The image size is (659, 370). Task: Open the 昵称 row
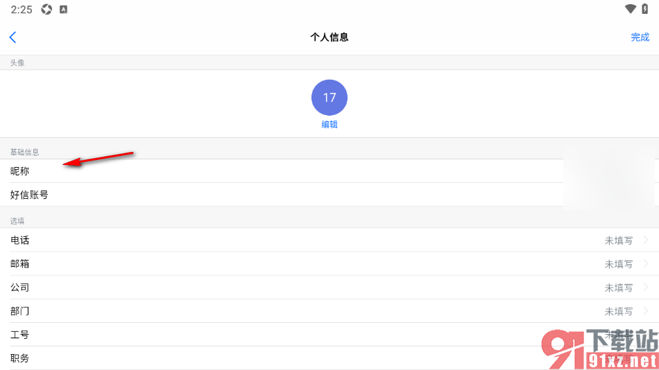[329, 171]
